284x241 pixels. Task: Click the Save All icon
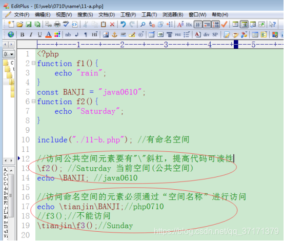37,24
